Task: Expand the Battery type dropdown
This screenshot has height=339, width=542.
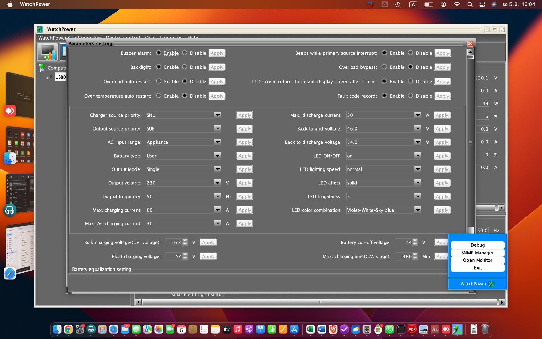Action: pyautogui.click(x=217, y=156)
